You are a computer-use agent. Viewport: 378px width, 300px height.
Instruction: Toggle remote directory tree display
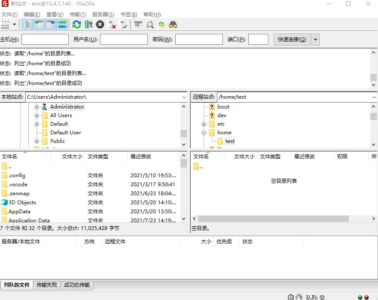(51, 24)
